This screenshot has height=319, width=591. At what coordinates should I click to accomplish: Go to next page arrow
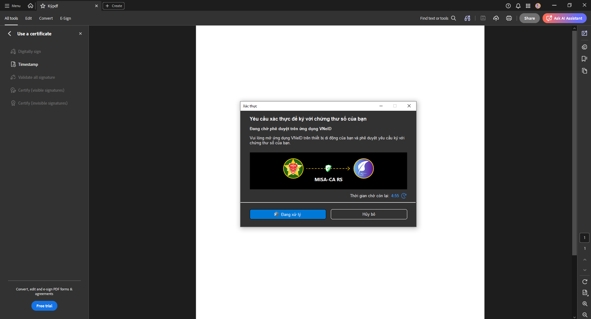pos(585,270)
